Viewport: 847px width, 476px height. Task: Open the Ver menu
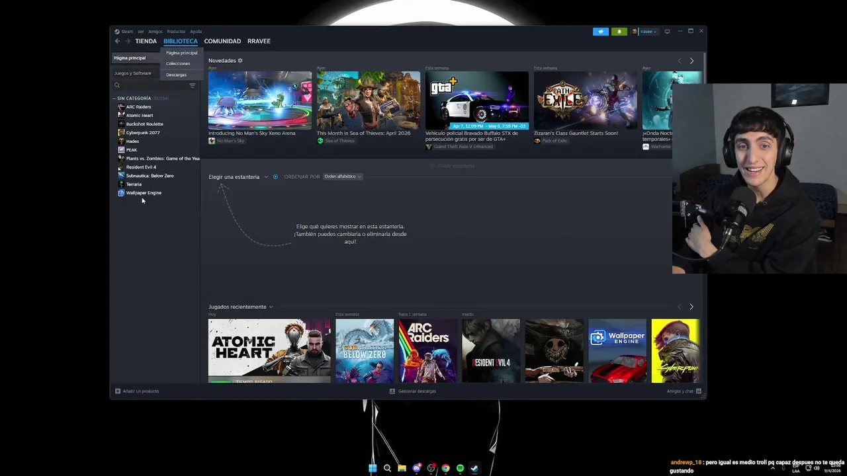click(x=140, y=31)
